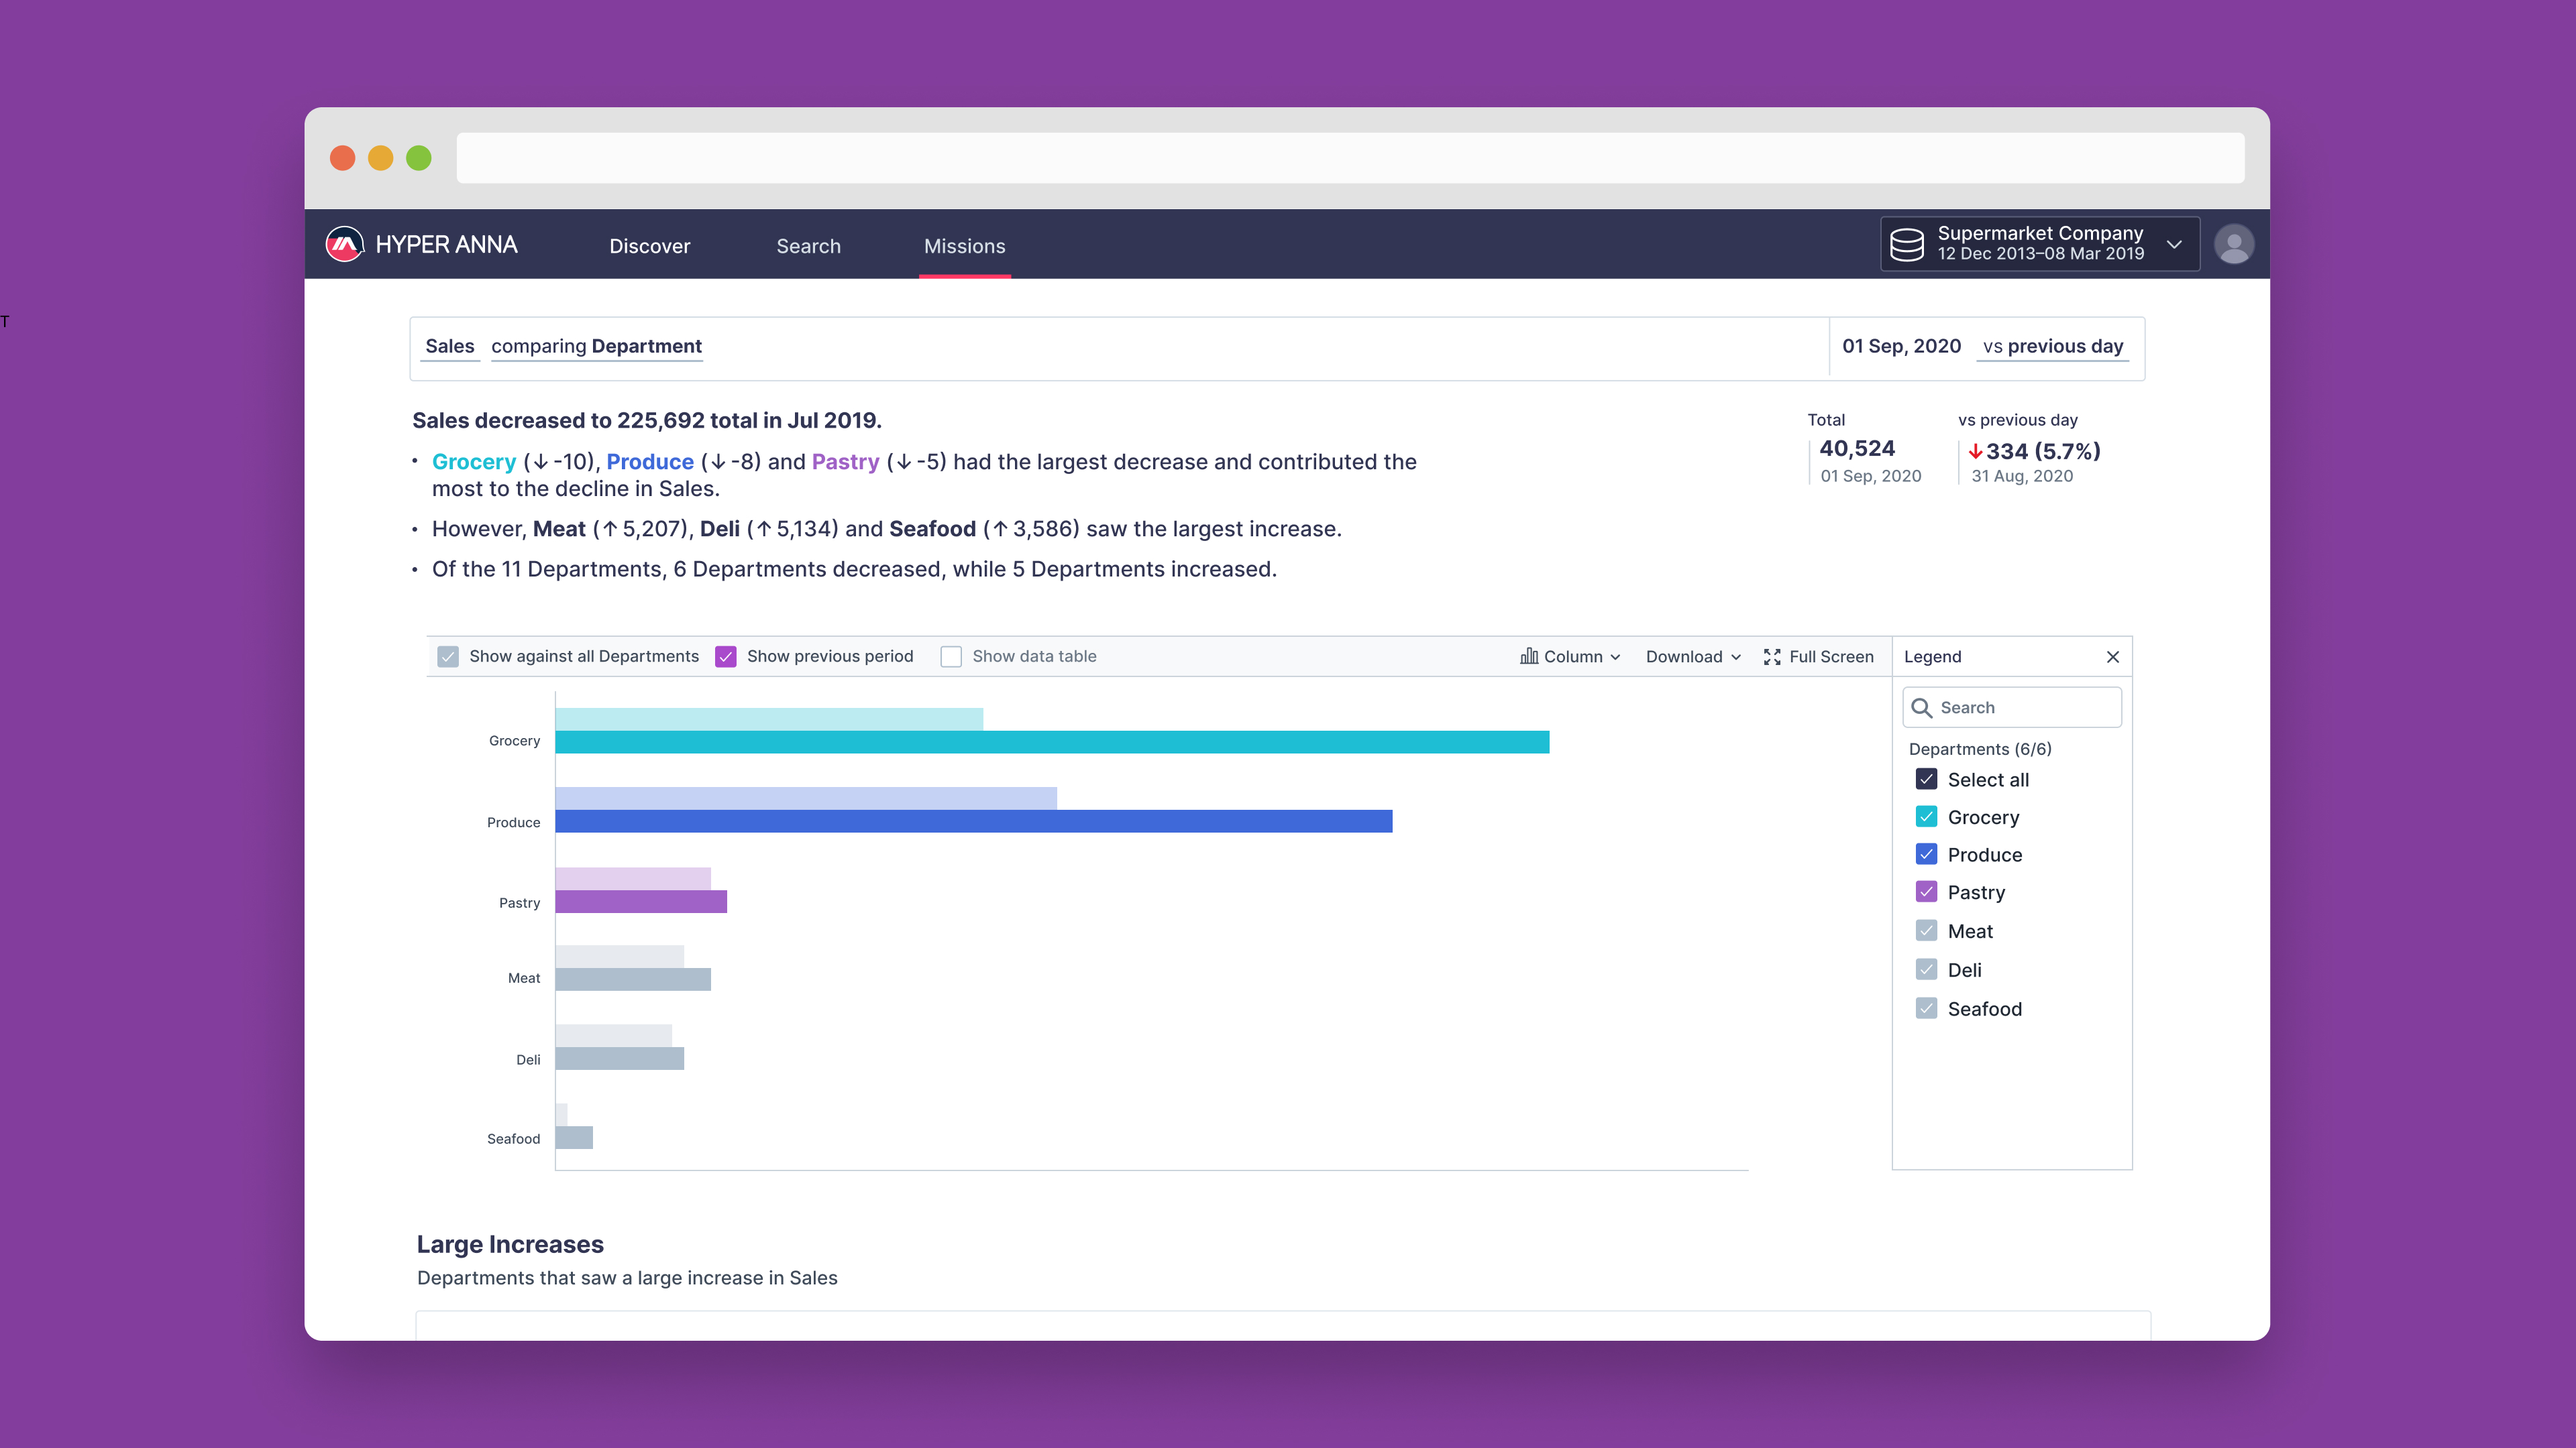The width and height of the screenshot is (2576, 1448).
Task: Open the user profile avatar
Action: tap(2233, 244)
